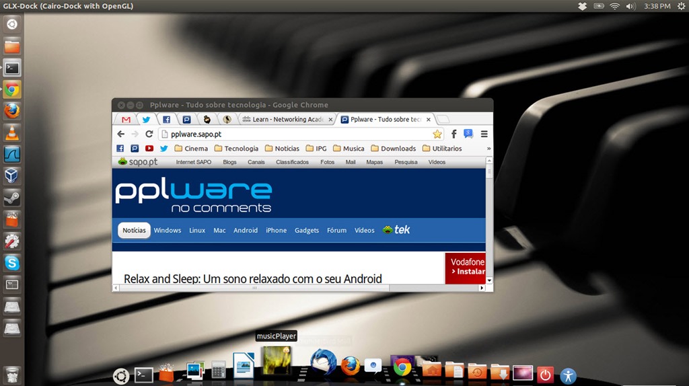The height and width of the screenshot is (386, 689).
Task: Open Skype from the launcher
Action: pos(12,263)
